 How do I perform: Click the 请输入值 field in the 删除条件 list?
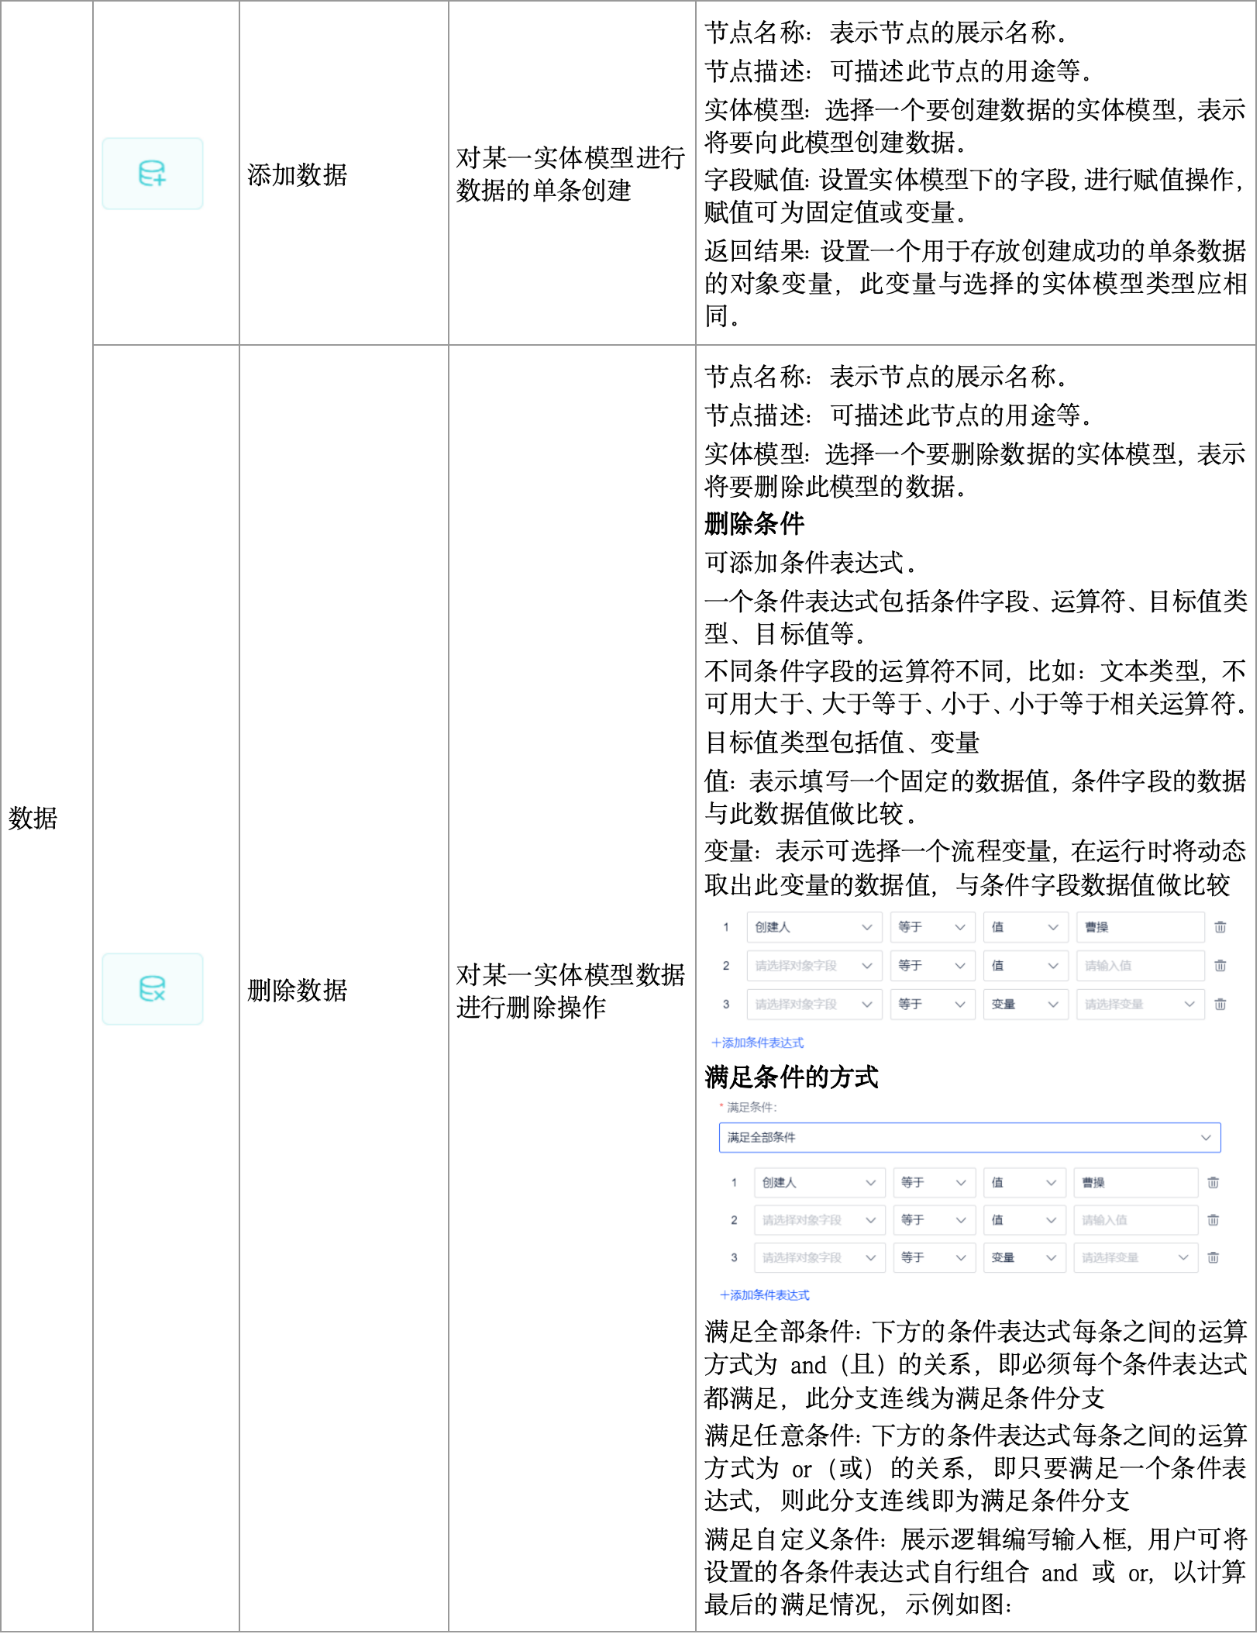tap(1141, 966)
